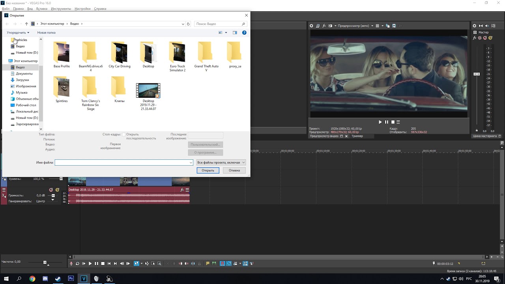Click the 'Отмена' button
Image resolution: width=505 pixels, height=284 pixels.
(x=234, y=170)
